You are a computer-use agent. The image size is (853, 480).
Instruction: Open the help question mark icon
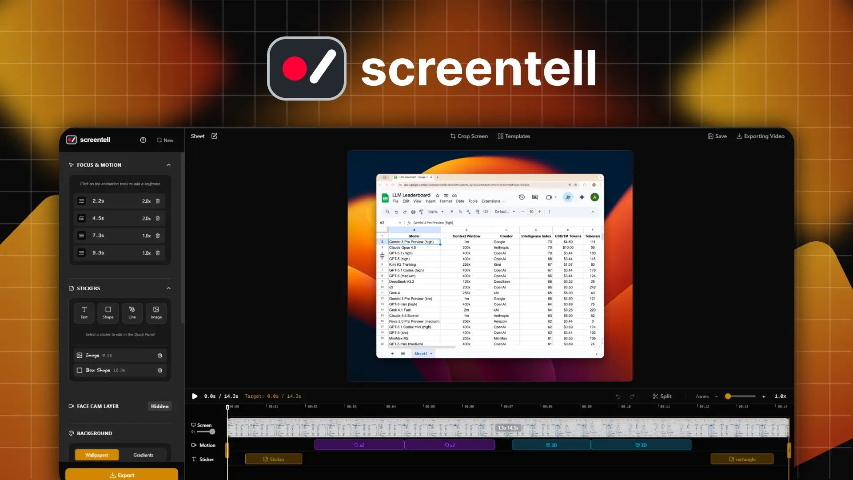pos(143,140)
